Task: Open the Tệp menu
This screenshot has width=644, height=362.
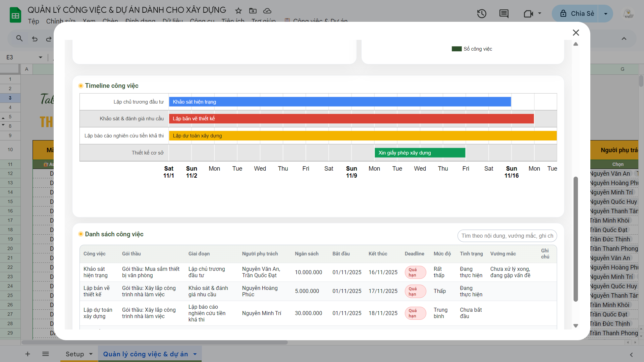Action: click(33, 21)
